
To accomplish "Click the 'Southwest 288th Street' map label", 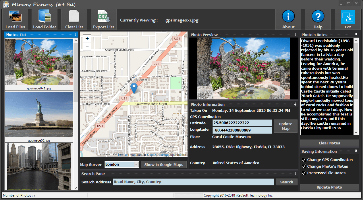I will (151, 104).
